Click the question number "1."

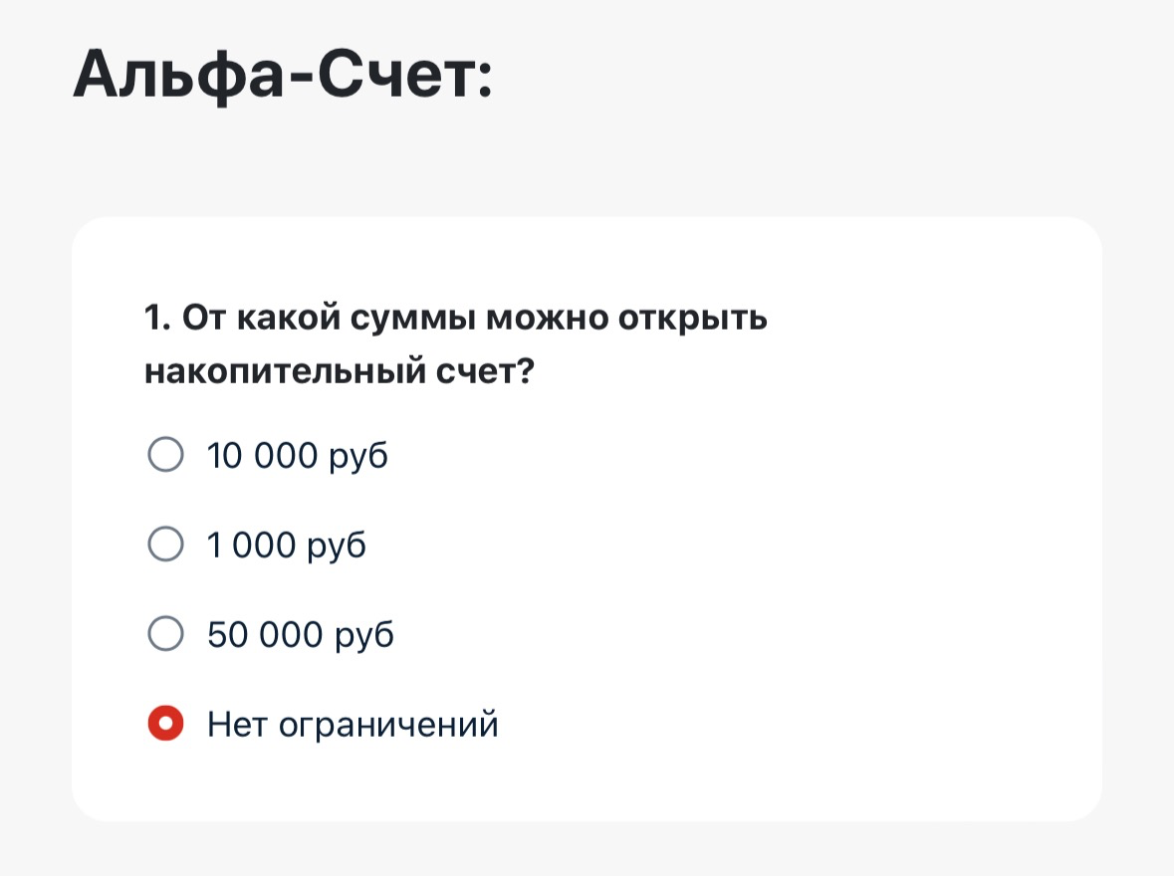click(x=158, y=320)
